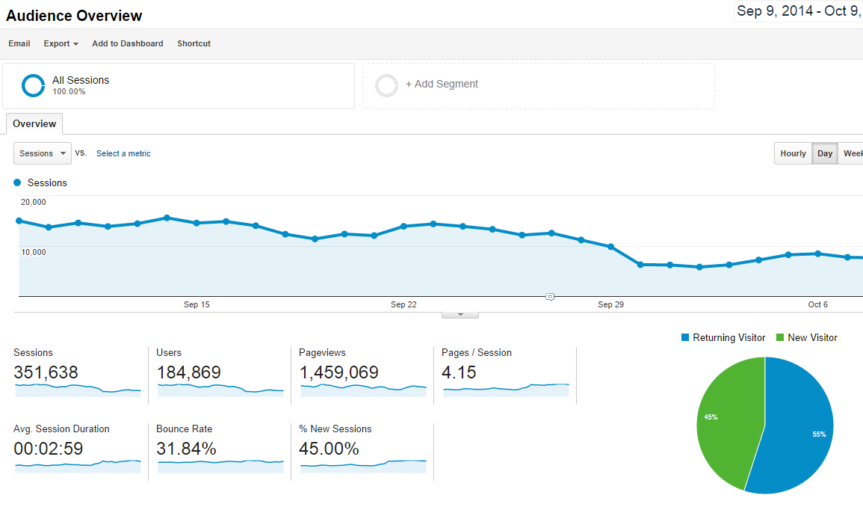Click the New Visitor green legend swatch
Viewport: 863px width, 516px height.
(780, 337)
